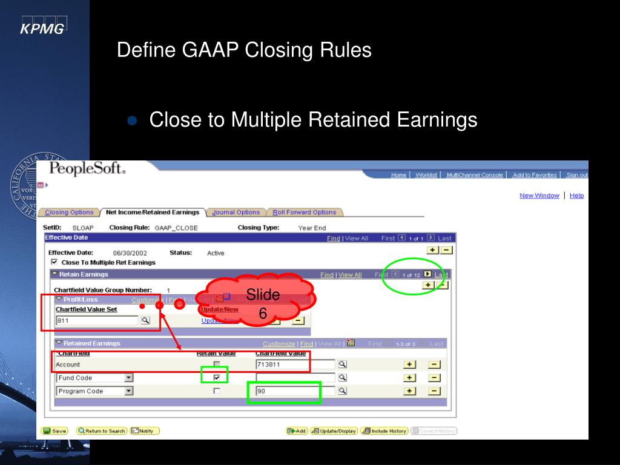Image resolution: width=620 pixels, height=465 pixels.
Task: Click Find in Retained Earnings grid header
Action: (306, 344)
